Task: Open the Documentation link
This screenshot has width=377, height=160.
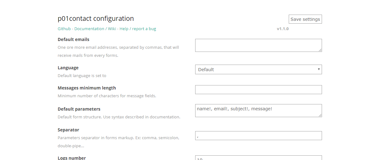Action: [x=89, y=29]
